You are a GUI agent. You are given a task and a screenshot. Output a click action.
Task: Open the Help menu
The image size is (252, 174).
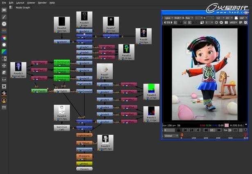point(52,3)
